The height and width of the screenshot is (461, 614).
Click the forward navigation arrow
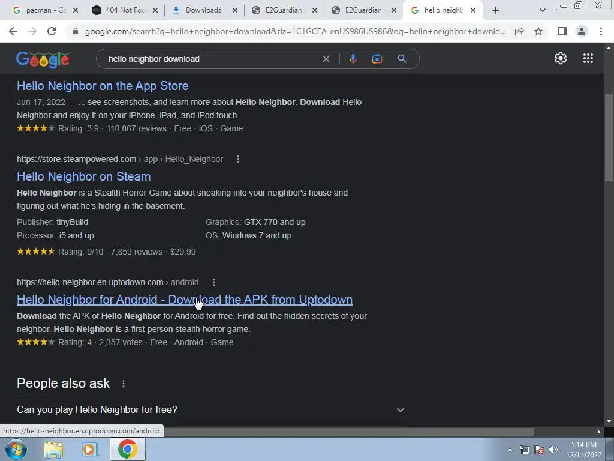coord(32,31)
